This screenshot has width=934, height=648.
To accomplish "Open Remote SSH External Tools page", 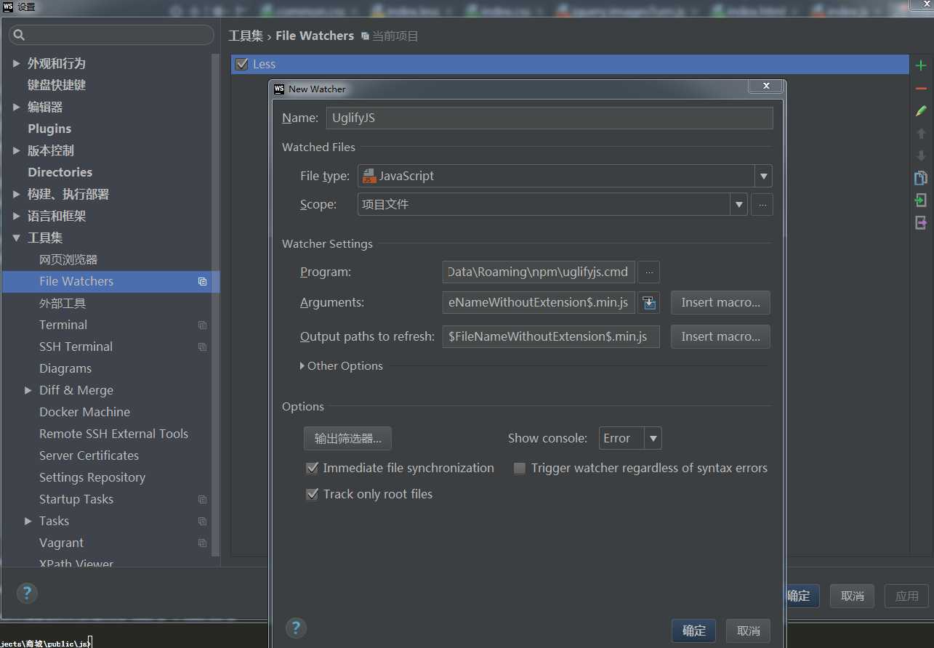I will pos(113,434).
